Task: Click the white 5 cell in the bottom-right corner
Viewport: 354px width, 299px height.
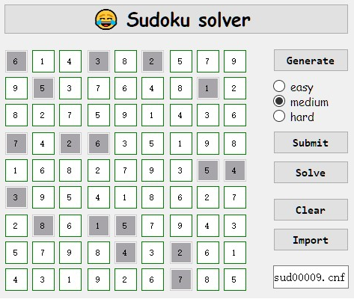Action: point(235,280)
